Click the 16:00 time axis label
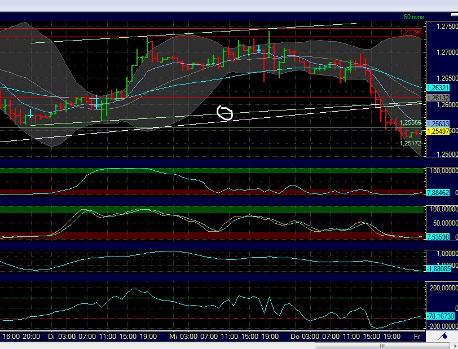The image size is (458, 349). coord(11,337)
